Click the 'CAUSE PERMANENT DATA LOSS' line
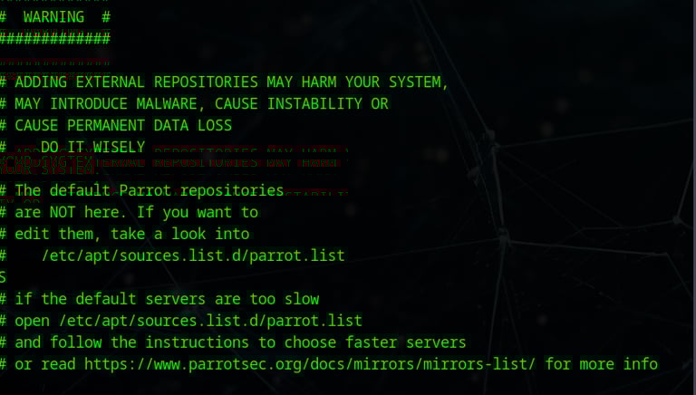Image resolution: width=696 pixels, height=395 pixels. 116,126
